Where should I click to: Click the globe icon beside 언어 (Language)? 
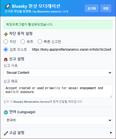tap(6, 112)
